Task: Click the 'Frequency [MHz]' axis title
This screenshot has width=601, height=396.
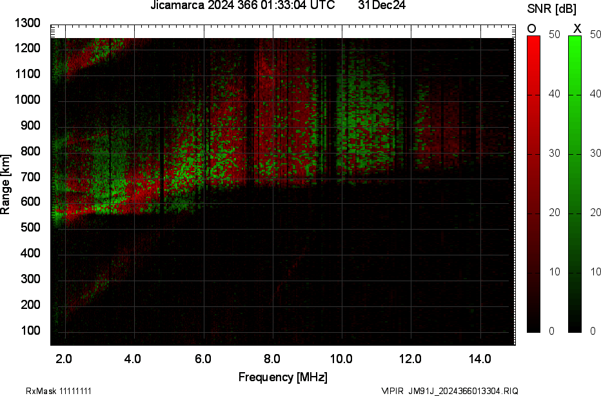Action: [x=283, y=377]
